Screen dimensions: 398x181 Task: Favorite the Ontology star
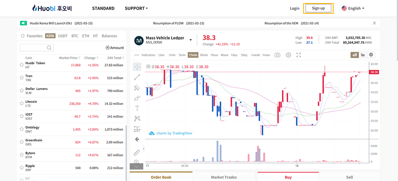point(22,129)
